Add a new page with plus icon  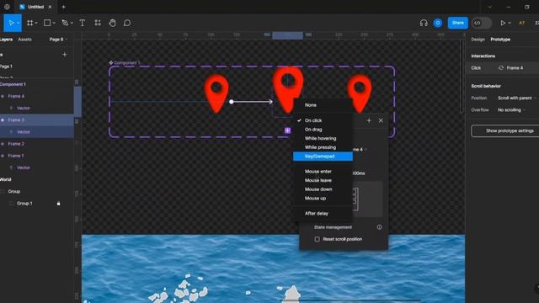click(64, 54)
